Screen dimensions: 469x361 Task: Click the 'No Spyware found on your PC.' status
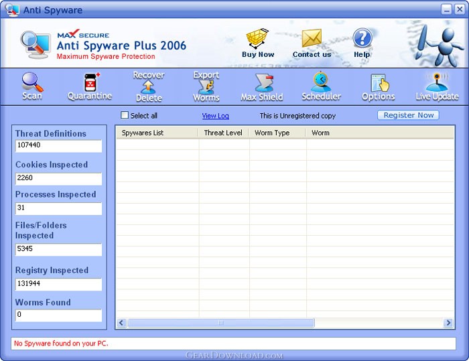tap(61, 344)
